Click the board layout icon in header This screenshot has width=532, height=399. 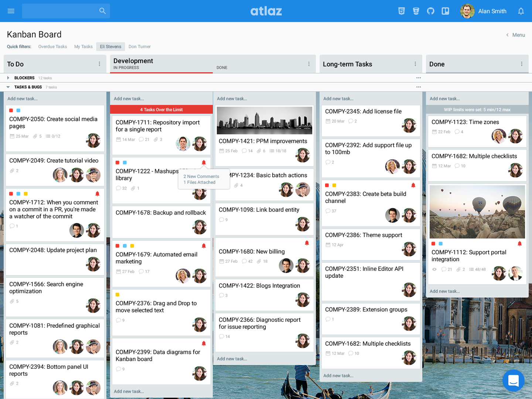pos(445,11)
